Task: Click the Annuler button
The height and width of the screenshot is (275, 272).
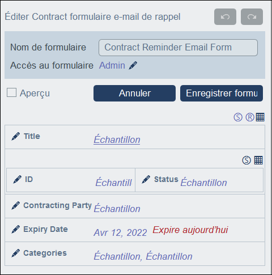Action: coord(134,93)
